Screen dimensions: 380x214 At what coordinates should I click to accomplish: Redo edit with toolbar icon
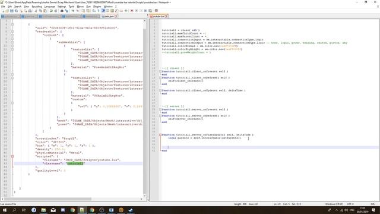(56, 11)
